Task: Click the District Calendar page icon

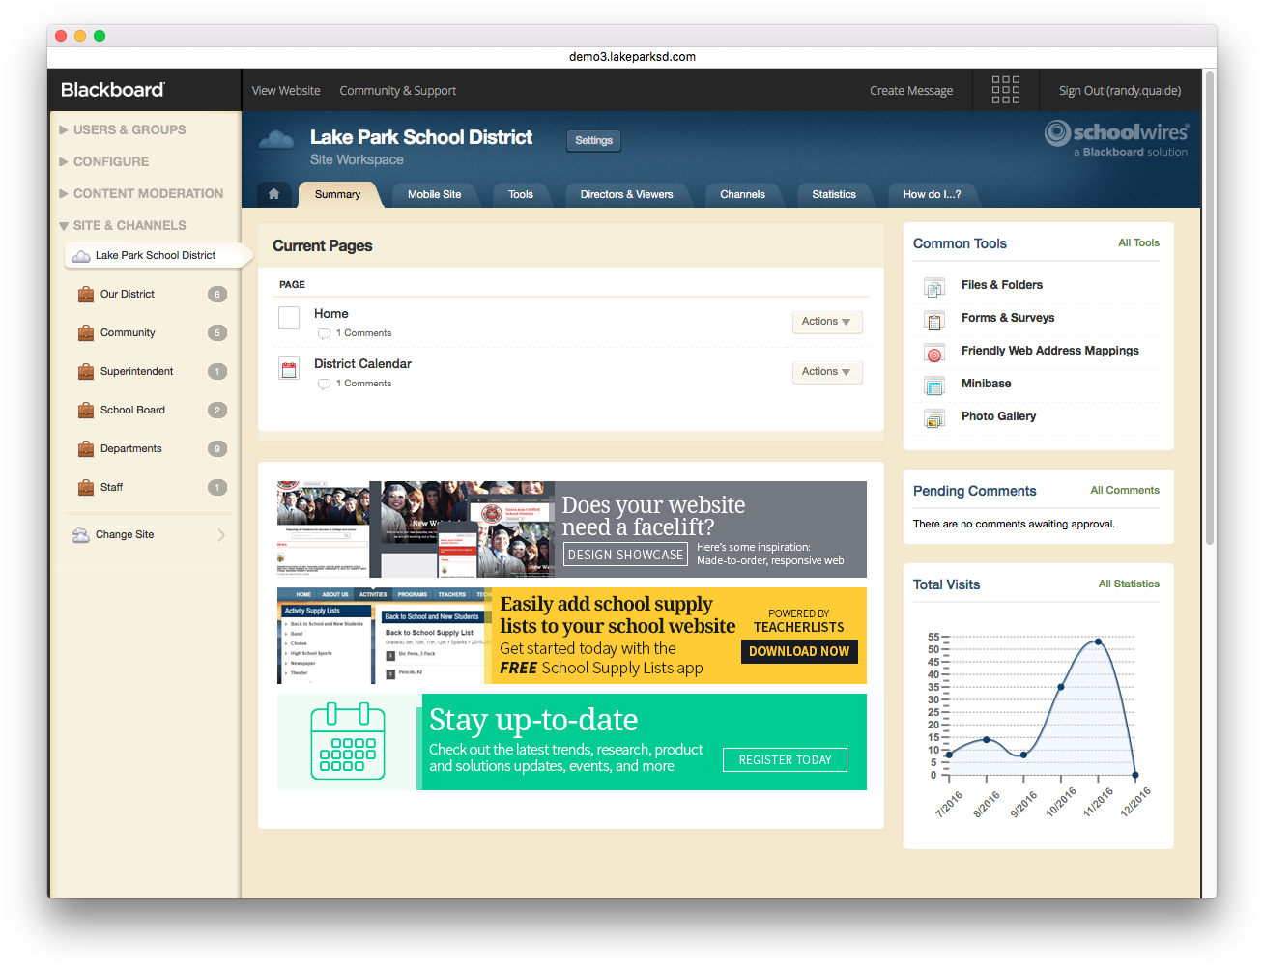Action: (289, 368)
